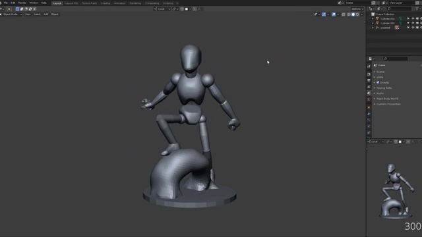The height and width of the screenshot is (237, 422).
Task: Open the pivot point dropdown in header
Action: pyautogui.click(x=175, y=9)
